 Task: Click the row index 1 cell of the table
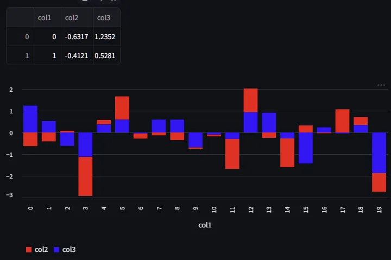(20, 55)
